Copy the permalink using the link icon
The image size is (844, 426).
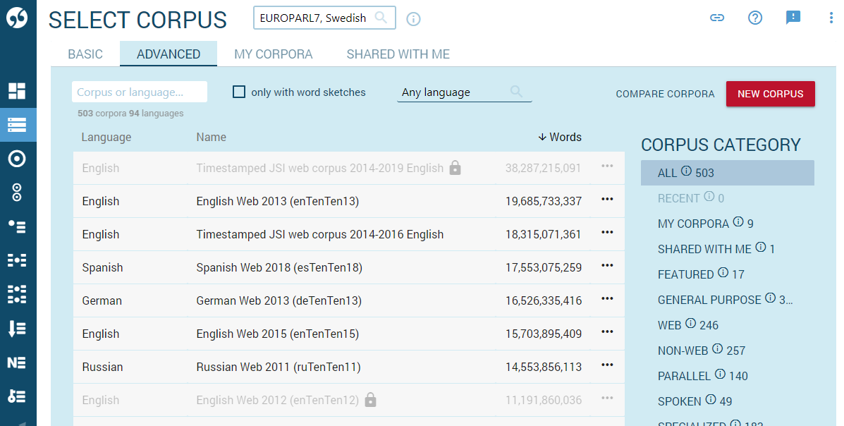coord(717,18)
